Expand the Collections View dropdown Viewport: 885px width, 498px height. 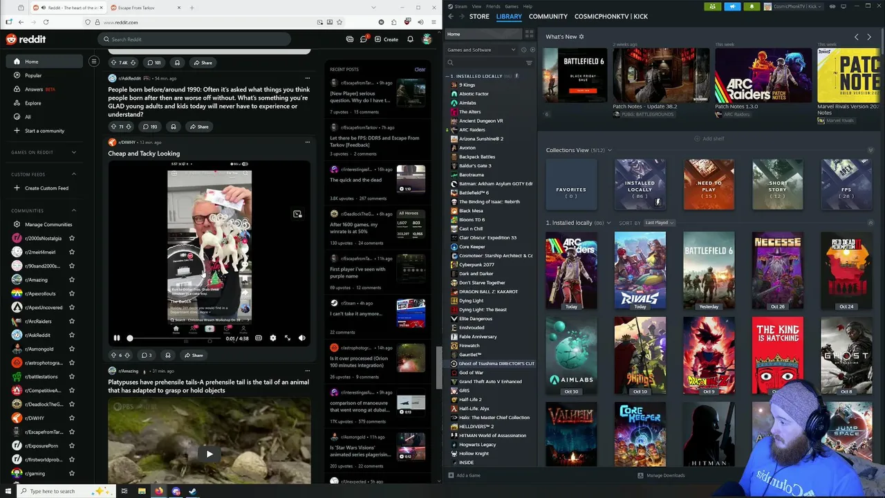pyautogui.click(x=609, y=150)
